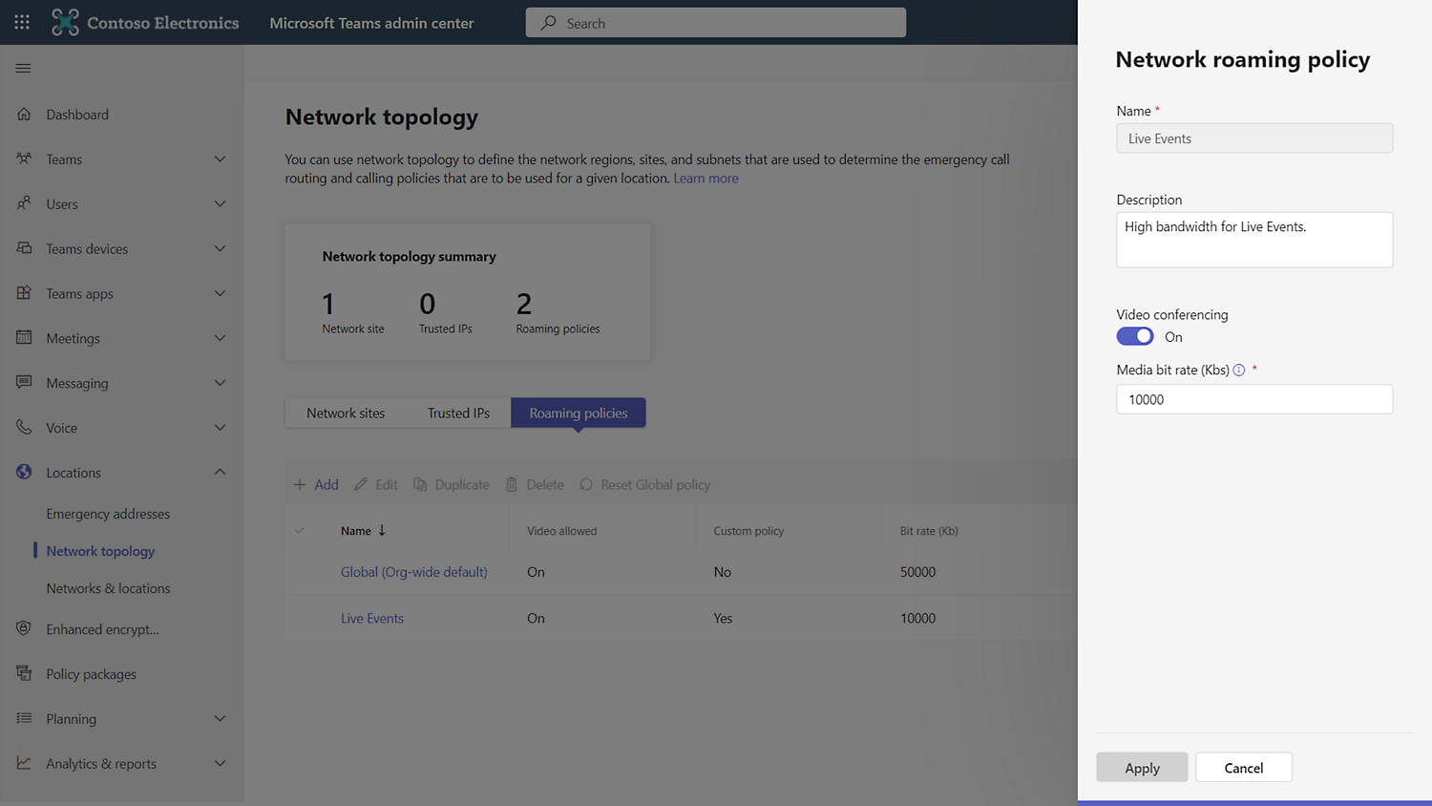Click the Media bit rate input

1254,399
